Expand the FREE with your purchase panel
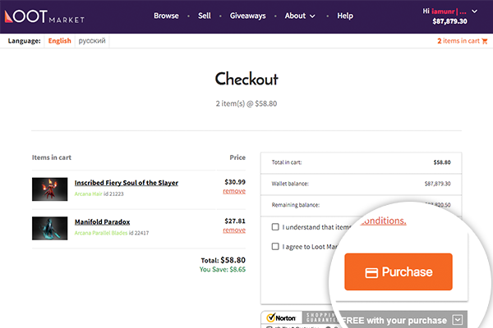Viewport: 493px width, 328px height. [458, 320]
